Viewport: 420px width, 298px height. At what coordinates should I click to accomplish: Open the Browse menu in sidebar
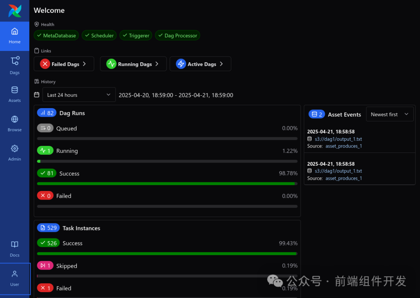[14, 124]
